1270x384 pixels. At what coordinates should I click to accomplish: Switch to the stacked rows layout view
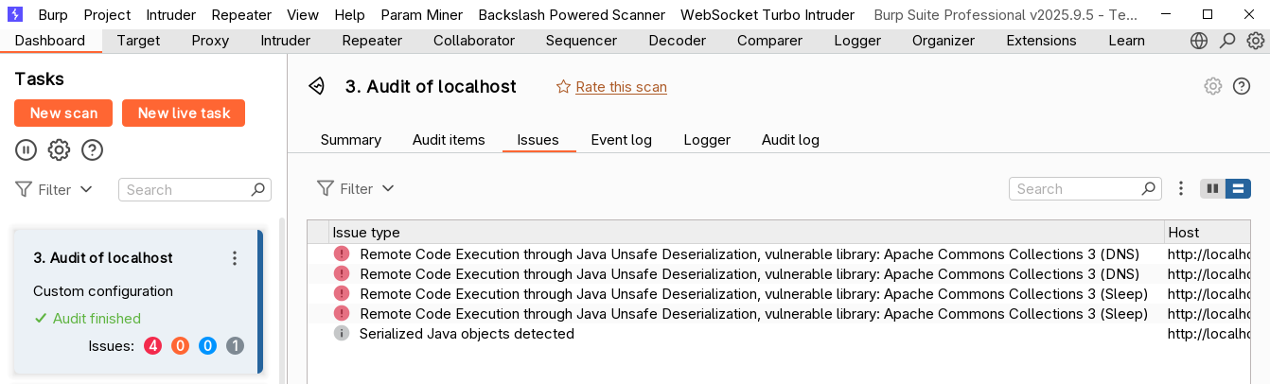pyautogui.click(x=1238, y=188)
